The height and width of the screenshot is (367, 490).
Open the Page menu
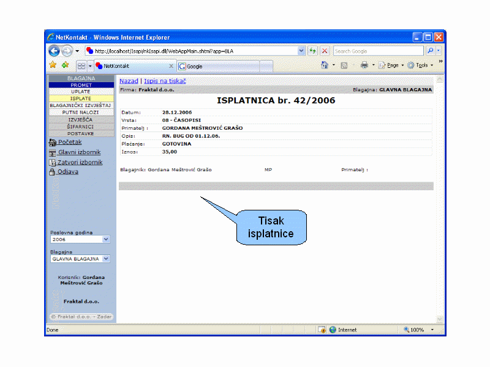(391, 65)
